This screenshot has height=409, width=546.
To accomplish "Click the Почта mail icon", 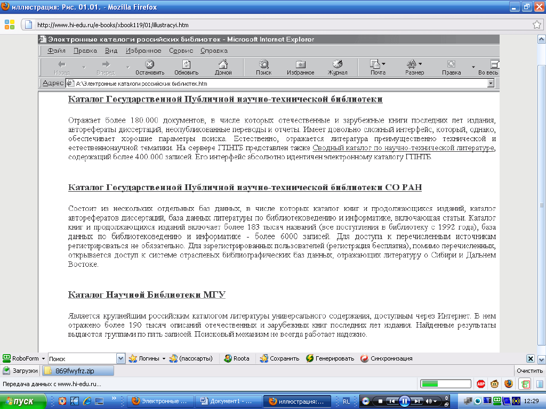I will [375, 64].
